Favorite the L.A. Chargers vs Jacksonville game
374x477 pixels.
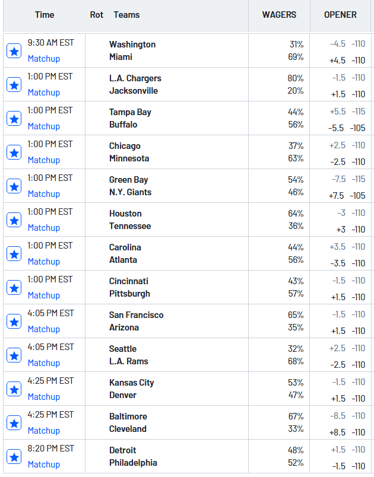click(14, 85)
